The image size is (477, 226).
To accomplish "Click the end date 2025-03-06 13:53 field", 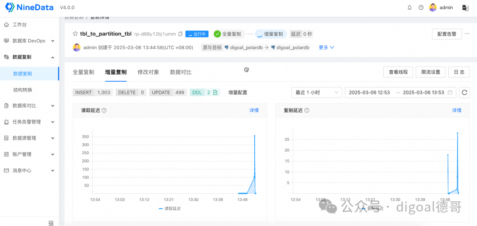I will click(424, 92).
